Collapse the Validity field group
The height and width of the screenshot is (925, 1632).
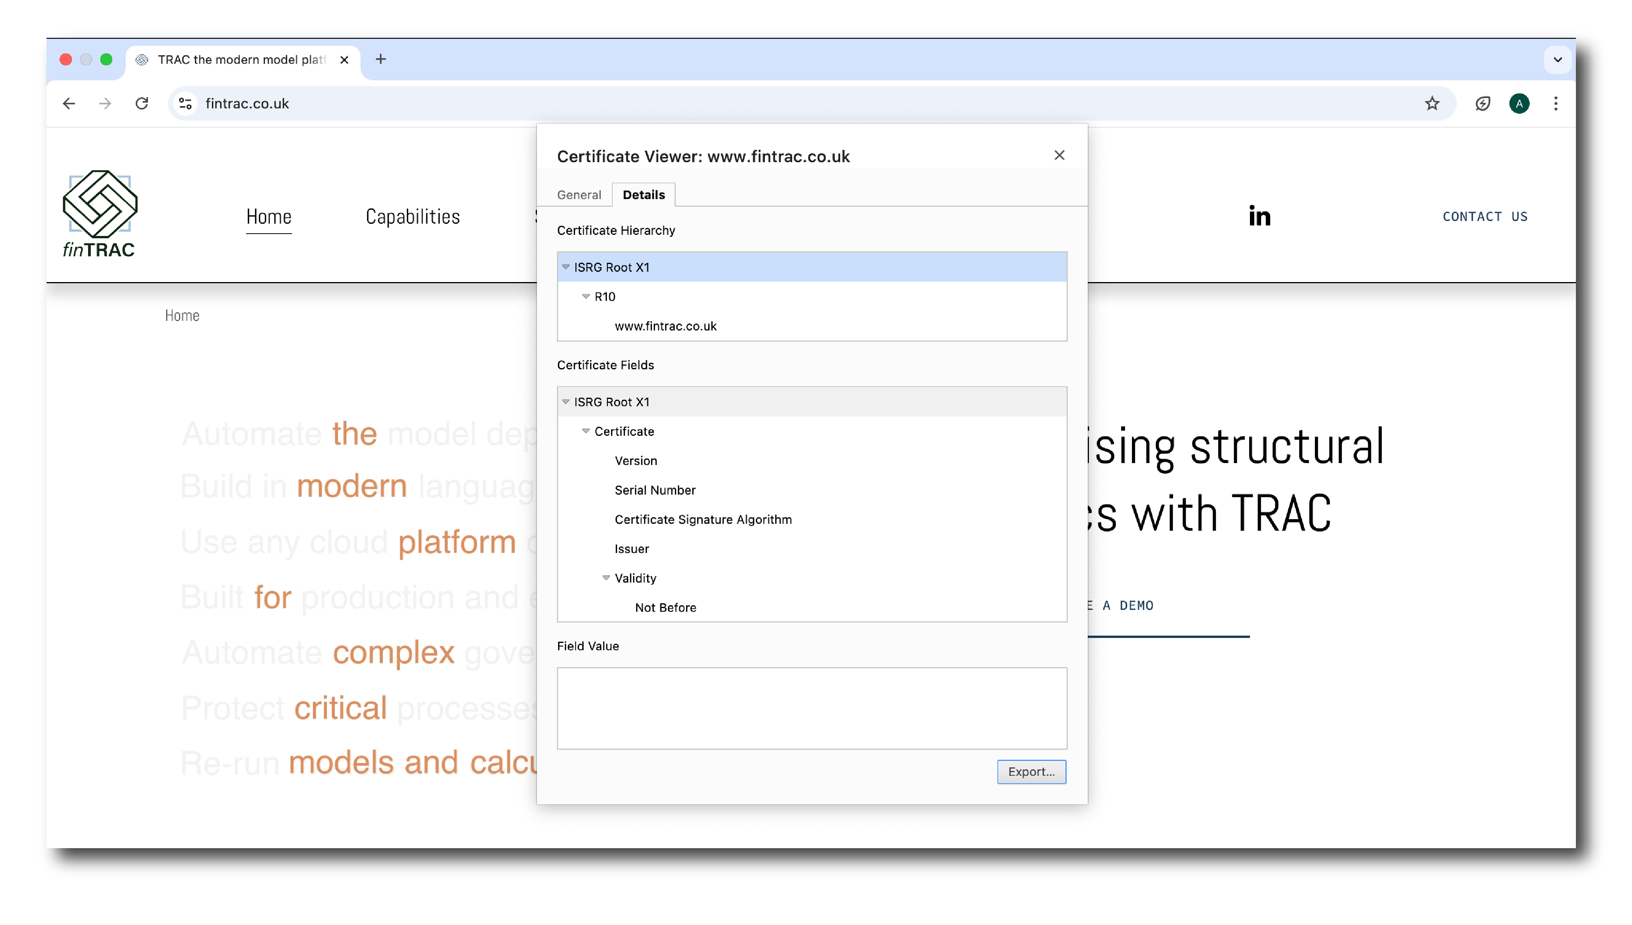(606, 578)
